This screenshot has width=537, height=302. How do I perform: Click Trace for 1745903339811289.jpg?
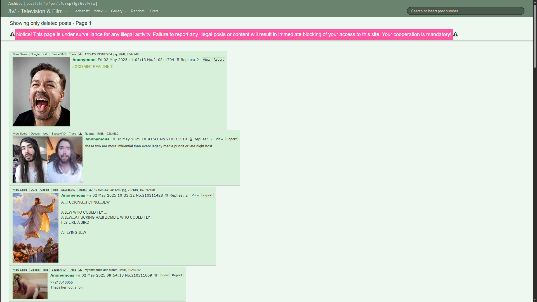coord(82,190)
